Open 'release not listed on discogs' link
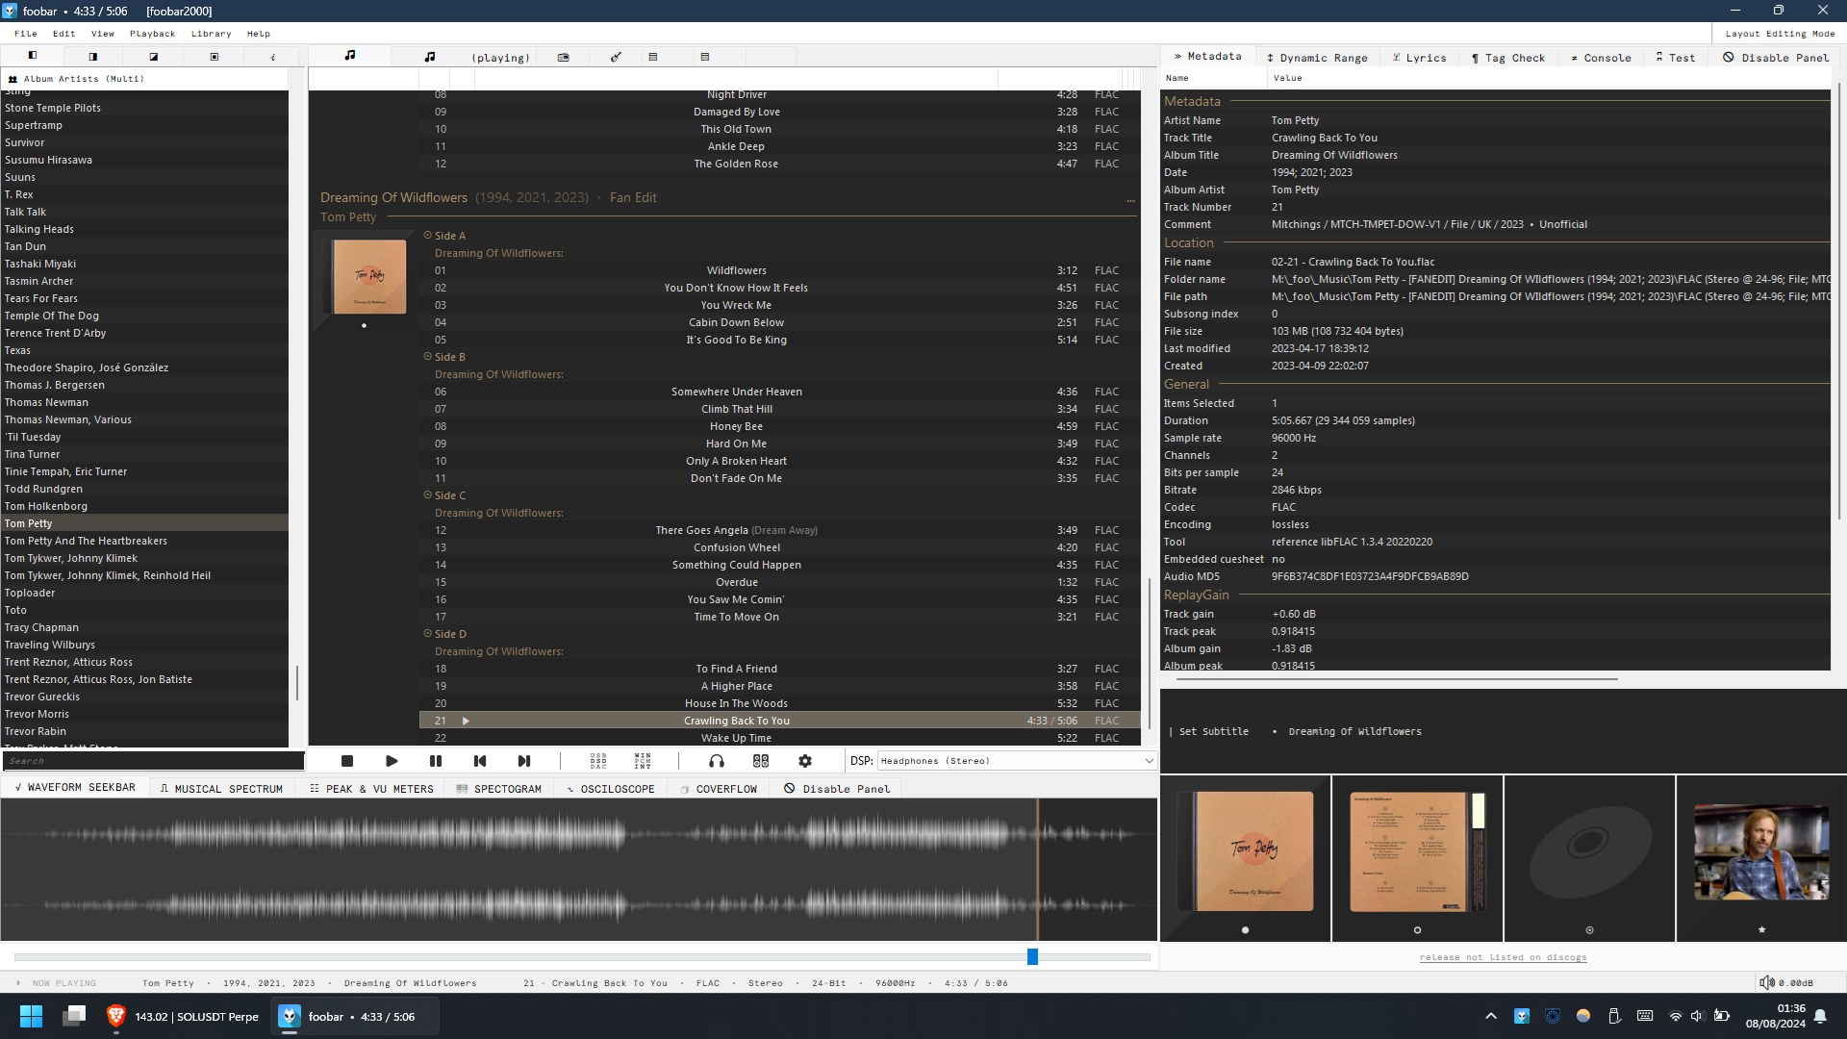 click(1503, 957)
